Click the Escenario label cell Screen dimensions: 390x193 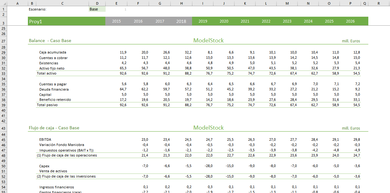click(x=37, y=9)
